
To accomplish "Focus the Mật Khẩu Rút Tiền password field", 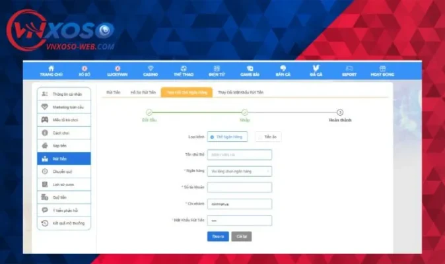I will coord(240,220).
